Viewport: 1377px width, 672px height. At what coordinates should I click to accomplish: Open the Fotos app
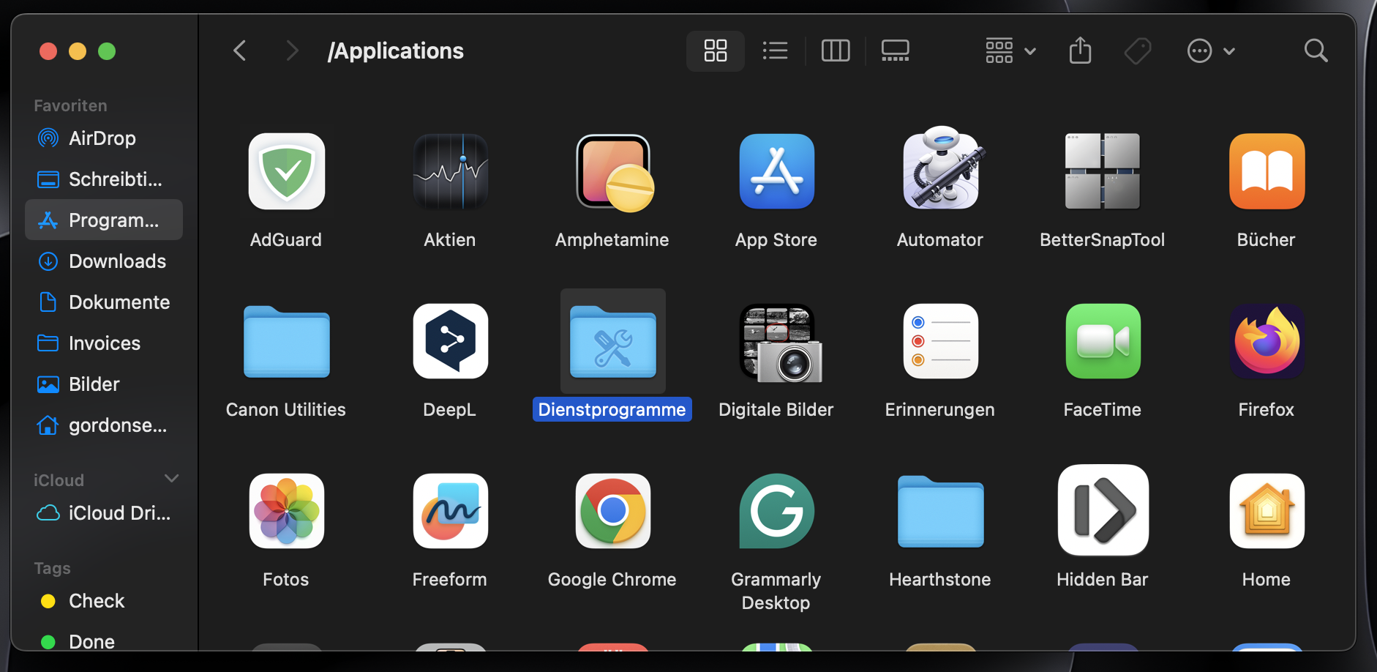285,511
